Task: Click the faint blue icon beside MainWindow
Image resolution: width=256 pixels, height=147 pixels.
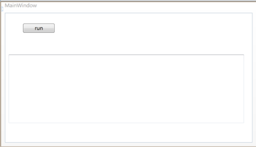Action: [x=2, y=9]
